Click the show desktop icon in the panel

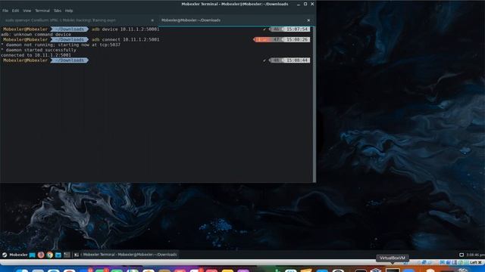point(32,255)
